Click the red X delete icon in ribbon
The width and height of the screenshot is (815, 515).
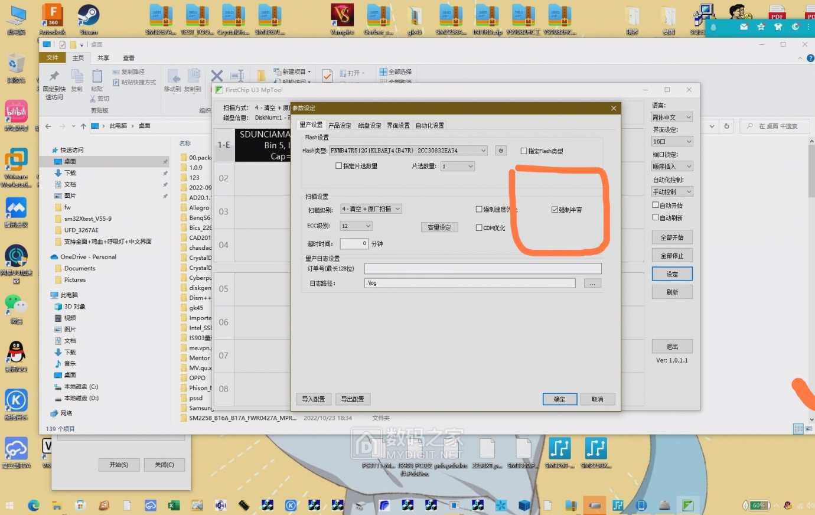click(216, 75)
